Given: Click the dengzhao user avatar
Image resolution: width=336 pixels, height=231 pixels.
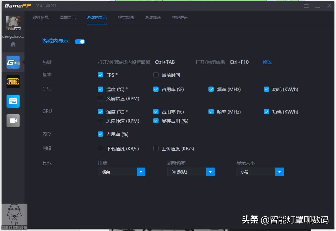Looking at the screenshot, I should point(13,23).
